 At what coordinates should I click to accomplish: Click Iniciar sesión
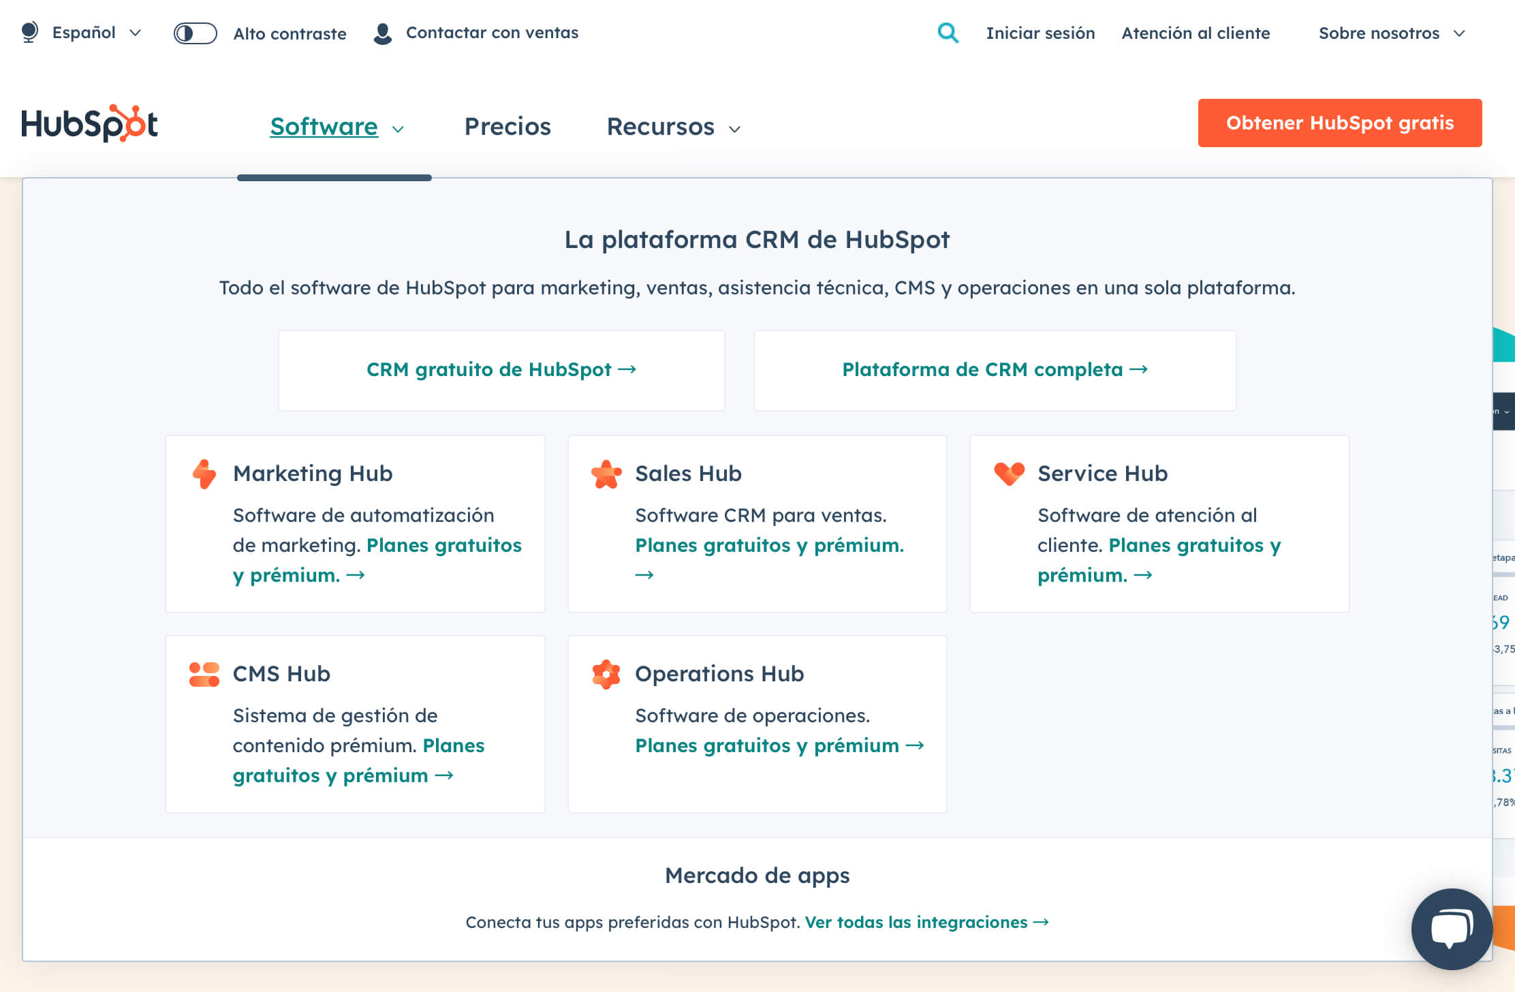pos(1040,33)
